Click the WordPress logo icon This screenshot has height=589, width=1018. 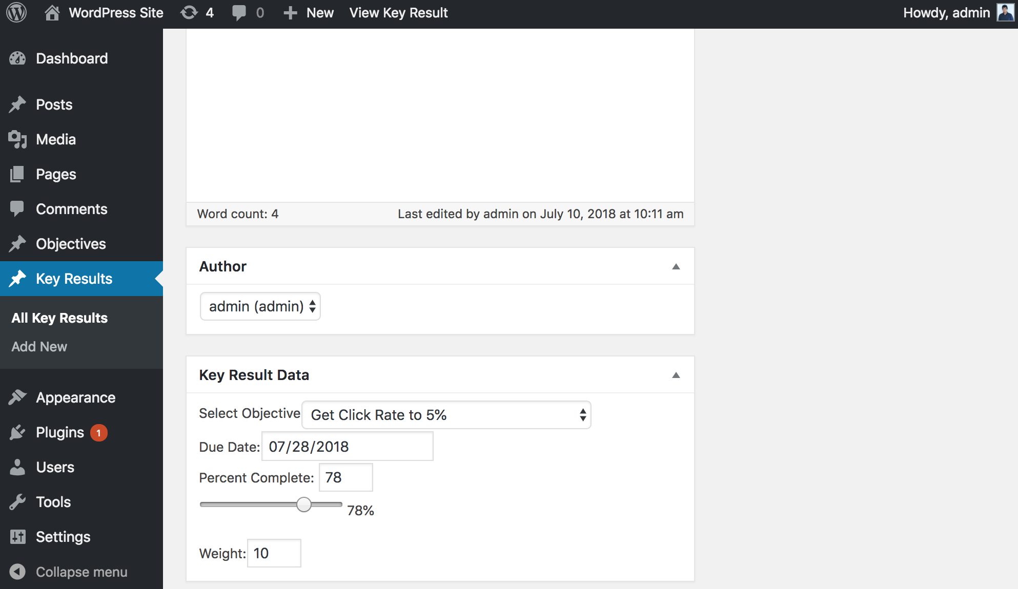tap(16, 13)
